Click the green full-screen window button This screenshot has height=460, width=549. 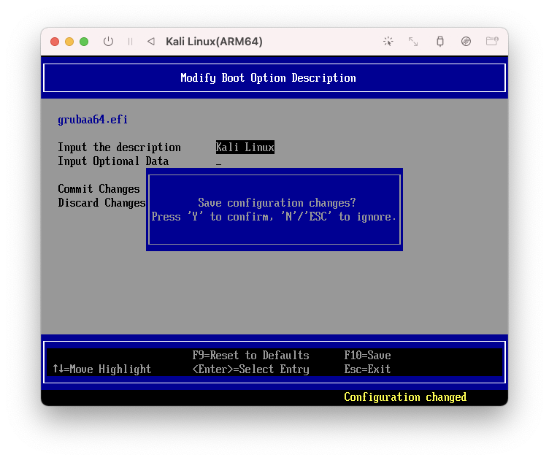point(84,42)
